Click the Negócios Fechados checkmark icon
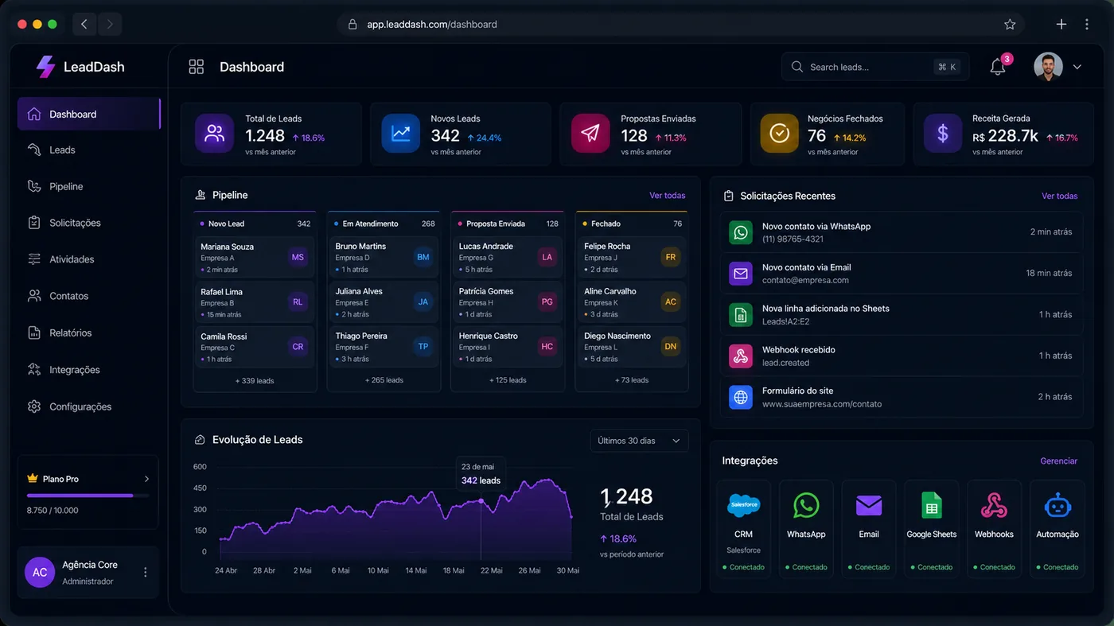The height and width of the screenshot is (626, 1114). (x=780, y=134)
